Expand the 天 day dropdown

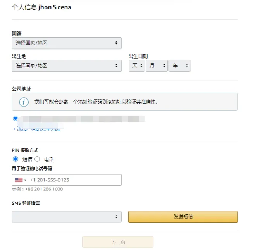pos(136,66)
